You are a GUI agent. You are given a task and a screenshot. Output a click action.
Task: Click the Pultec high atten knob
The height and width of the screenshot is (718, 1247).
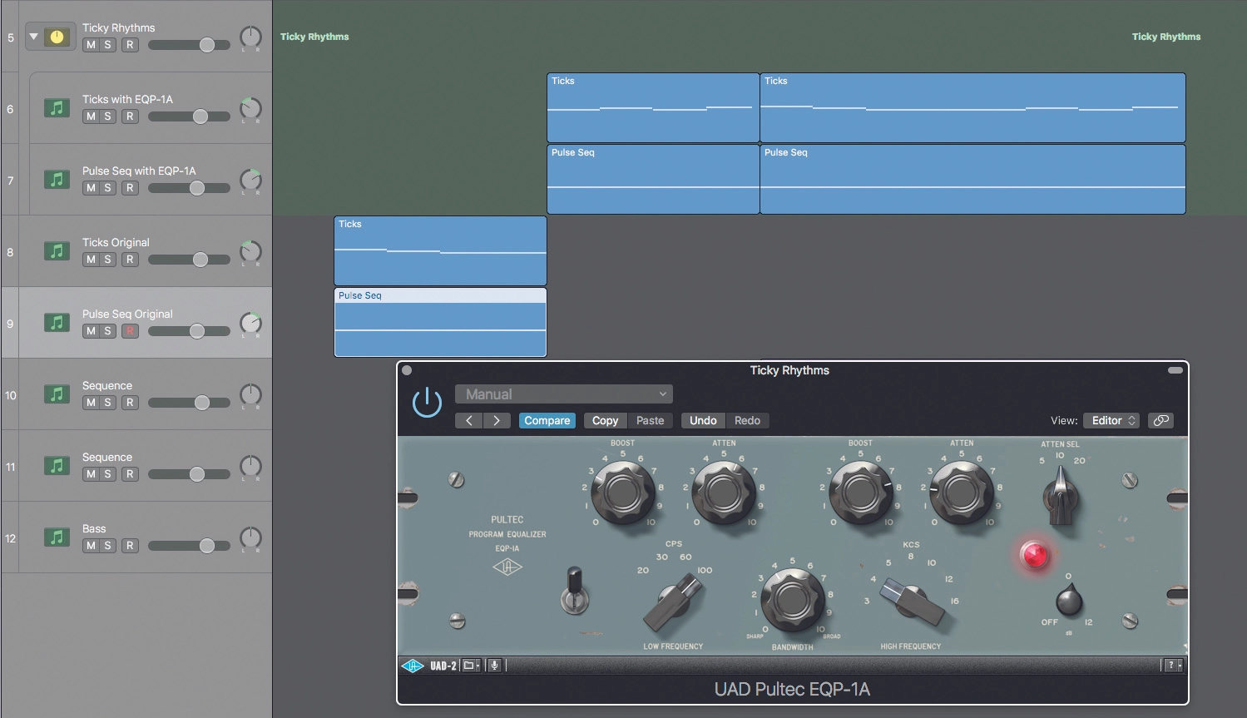tap(962, 493)
